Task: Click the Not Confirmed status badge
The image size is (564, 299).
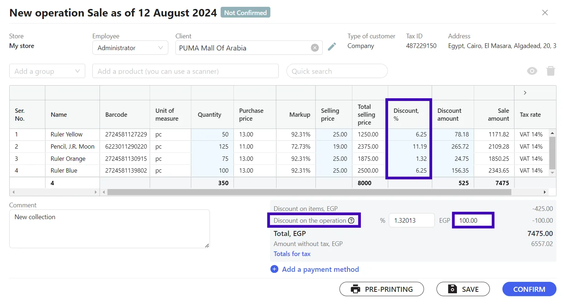Action: 245,13
